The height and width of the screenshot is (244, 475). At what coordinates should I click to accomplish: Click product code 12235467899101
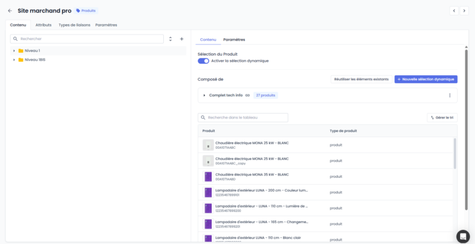coord(228,195)
